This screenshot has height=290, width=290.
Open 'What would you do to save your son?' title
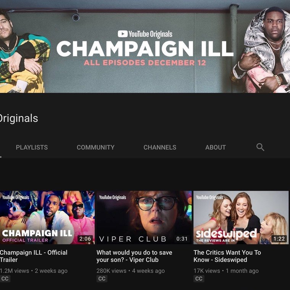(x=134, y=256)
